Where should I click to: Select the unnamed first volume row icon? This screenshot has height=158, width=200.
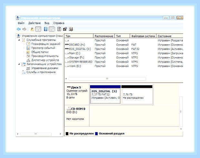(67, 40)
